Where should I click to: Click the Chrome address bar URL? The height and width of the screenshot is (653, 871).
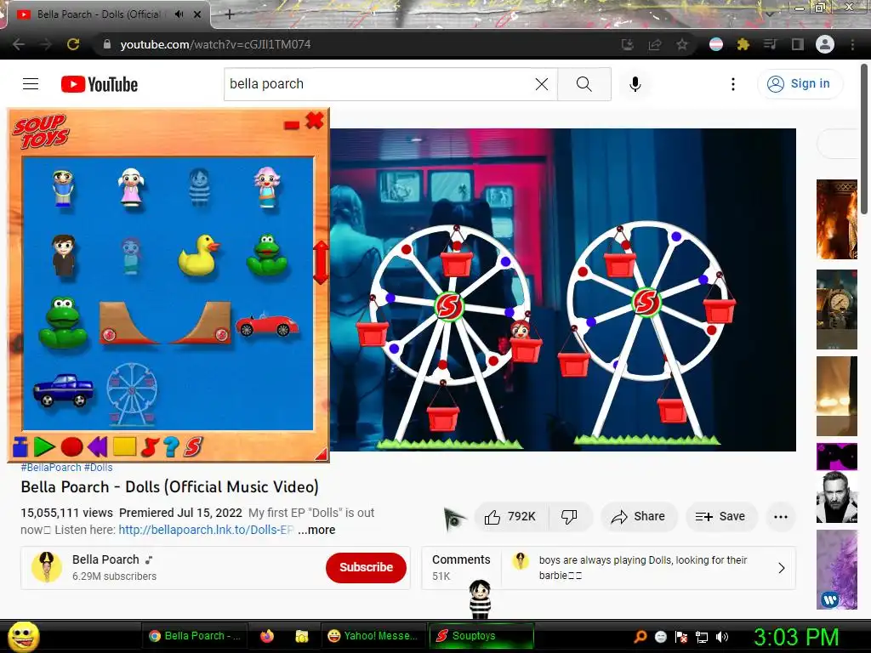click(x=215, y=44)
